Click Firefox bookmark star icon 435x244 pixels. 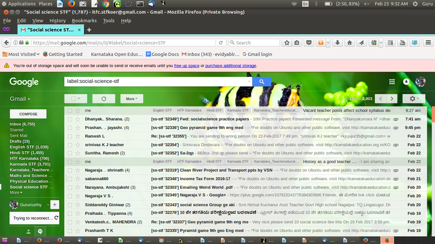pos(287,43)
